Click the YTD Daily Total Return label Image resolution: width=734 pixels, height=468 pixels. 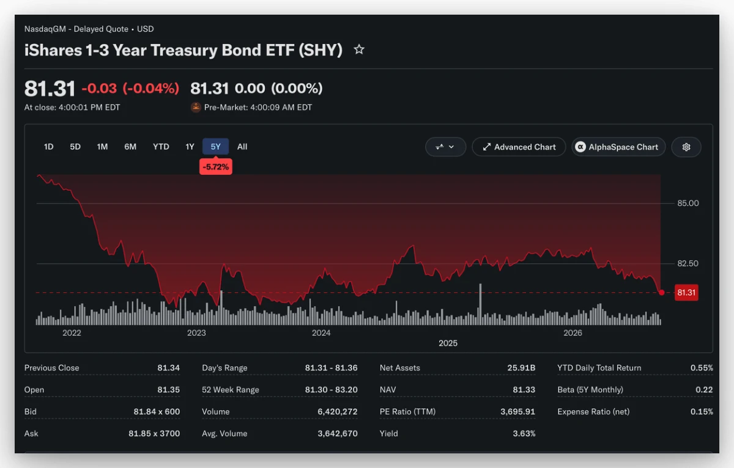coord(599,368)
